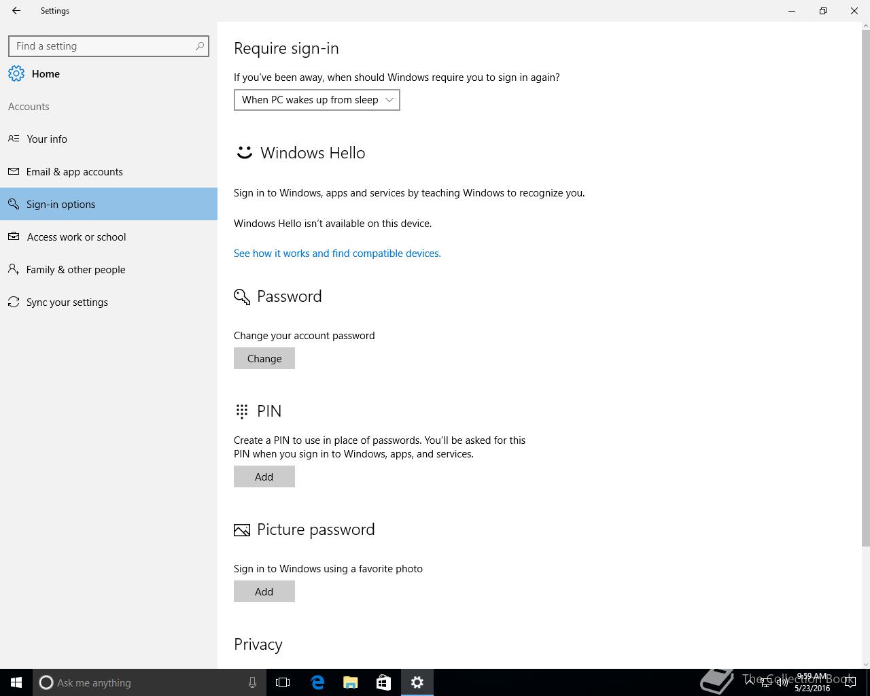The width and height of the screenshot is (870, 696).
Task: Click the Picture password image icon
Action: pos(242,530)
